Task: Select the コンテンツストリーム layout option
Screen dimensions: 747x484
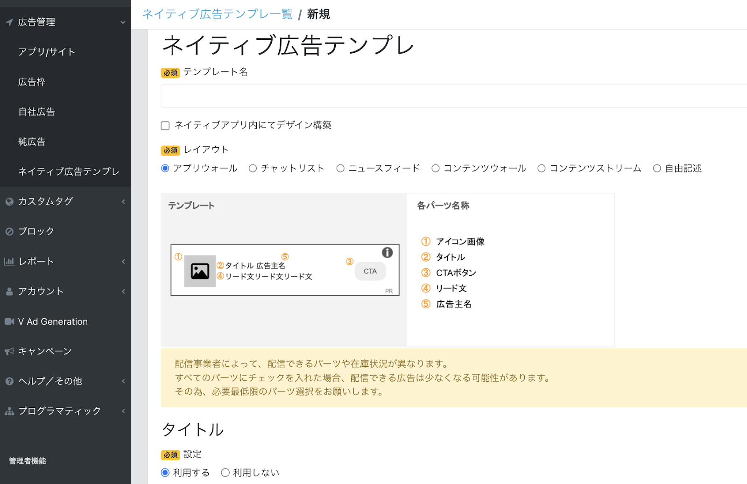Action: point(542,168)
